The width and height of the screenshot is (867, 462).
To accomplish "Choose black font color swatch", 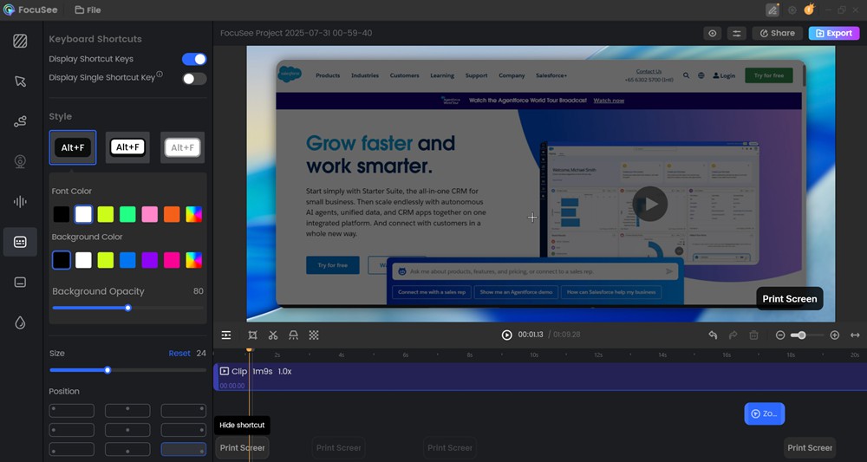I will click(62, 214).
